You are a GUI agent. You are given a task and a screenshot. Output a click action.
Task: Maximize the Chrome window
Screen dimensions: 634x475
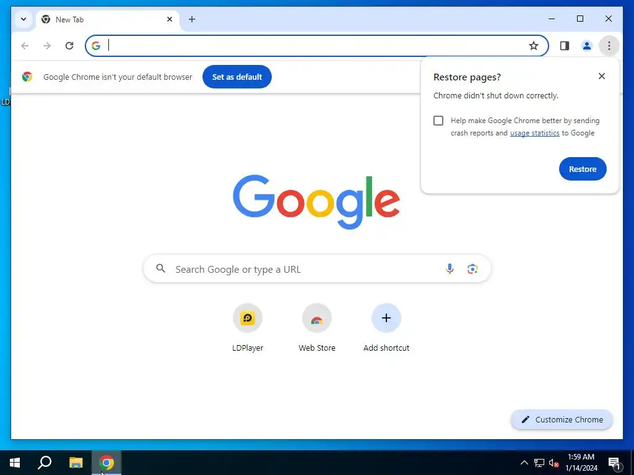point(580,19)
